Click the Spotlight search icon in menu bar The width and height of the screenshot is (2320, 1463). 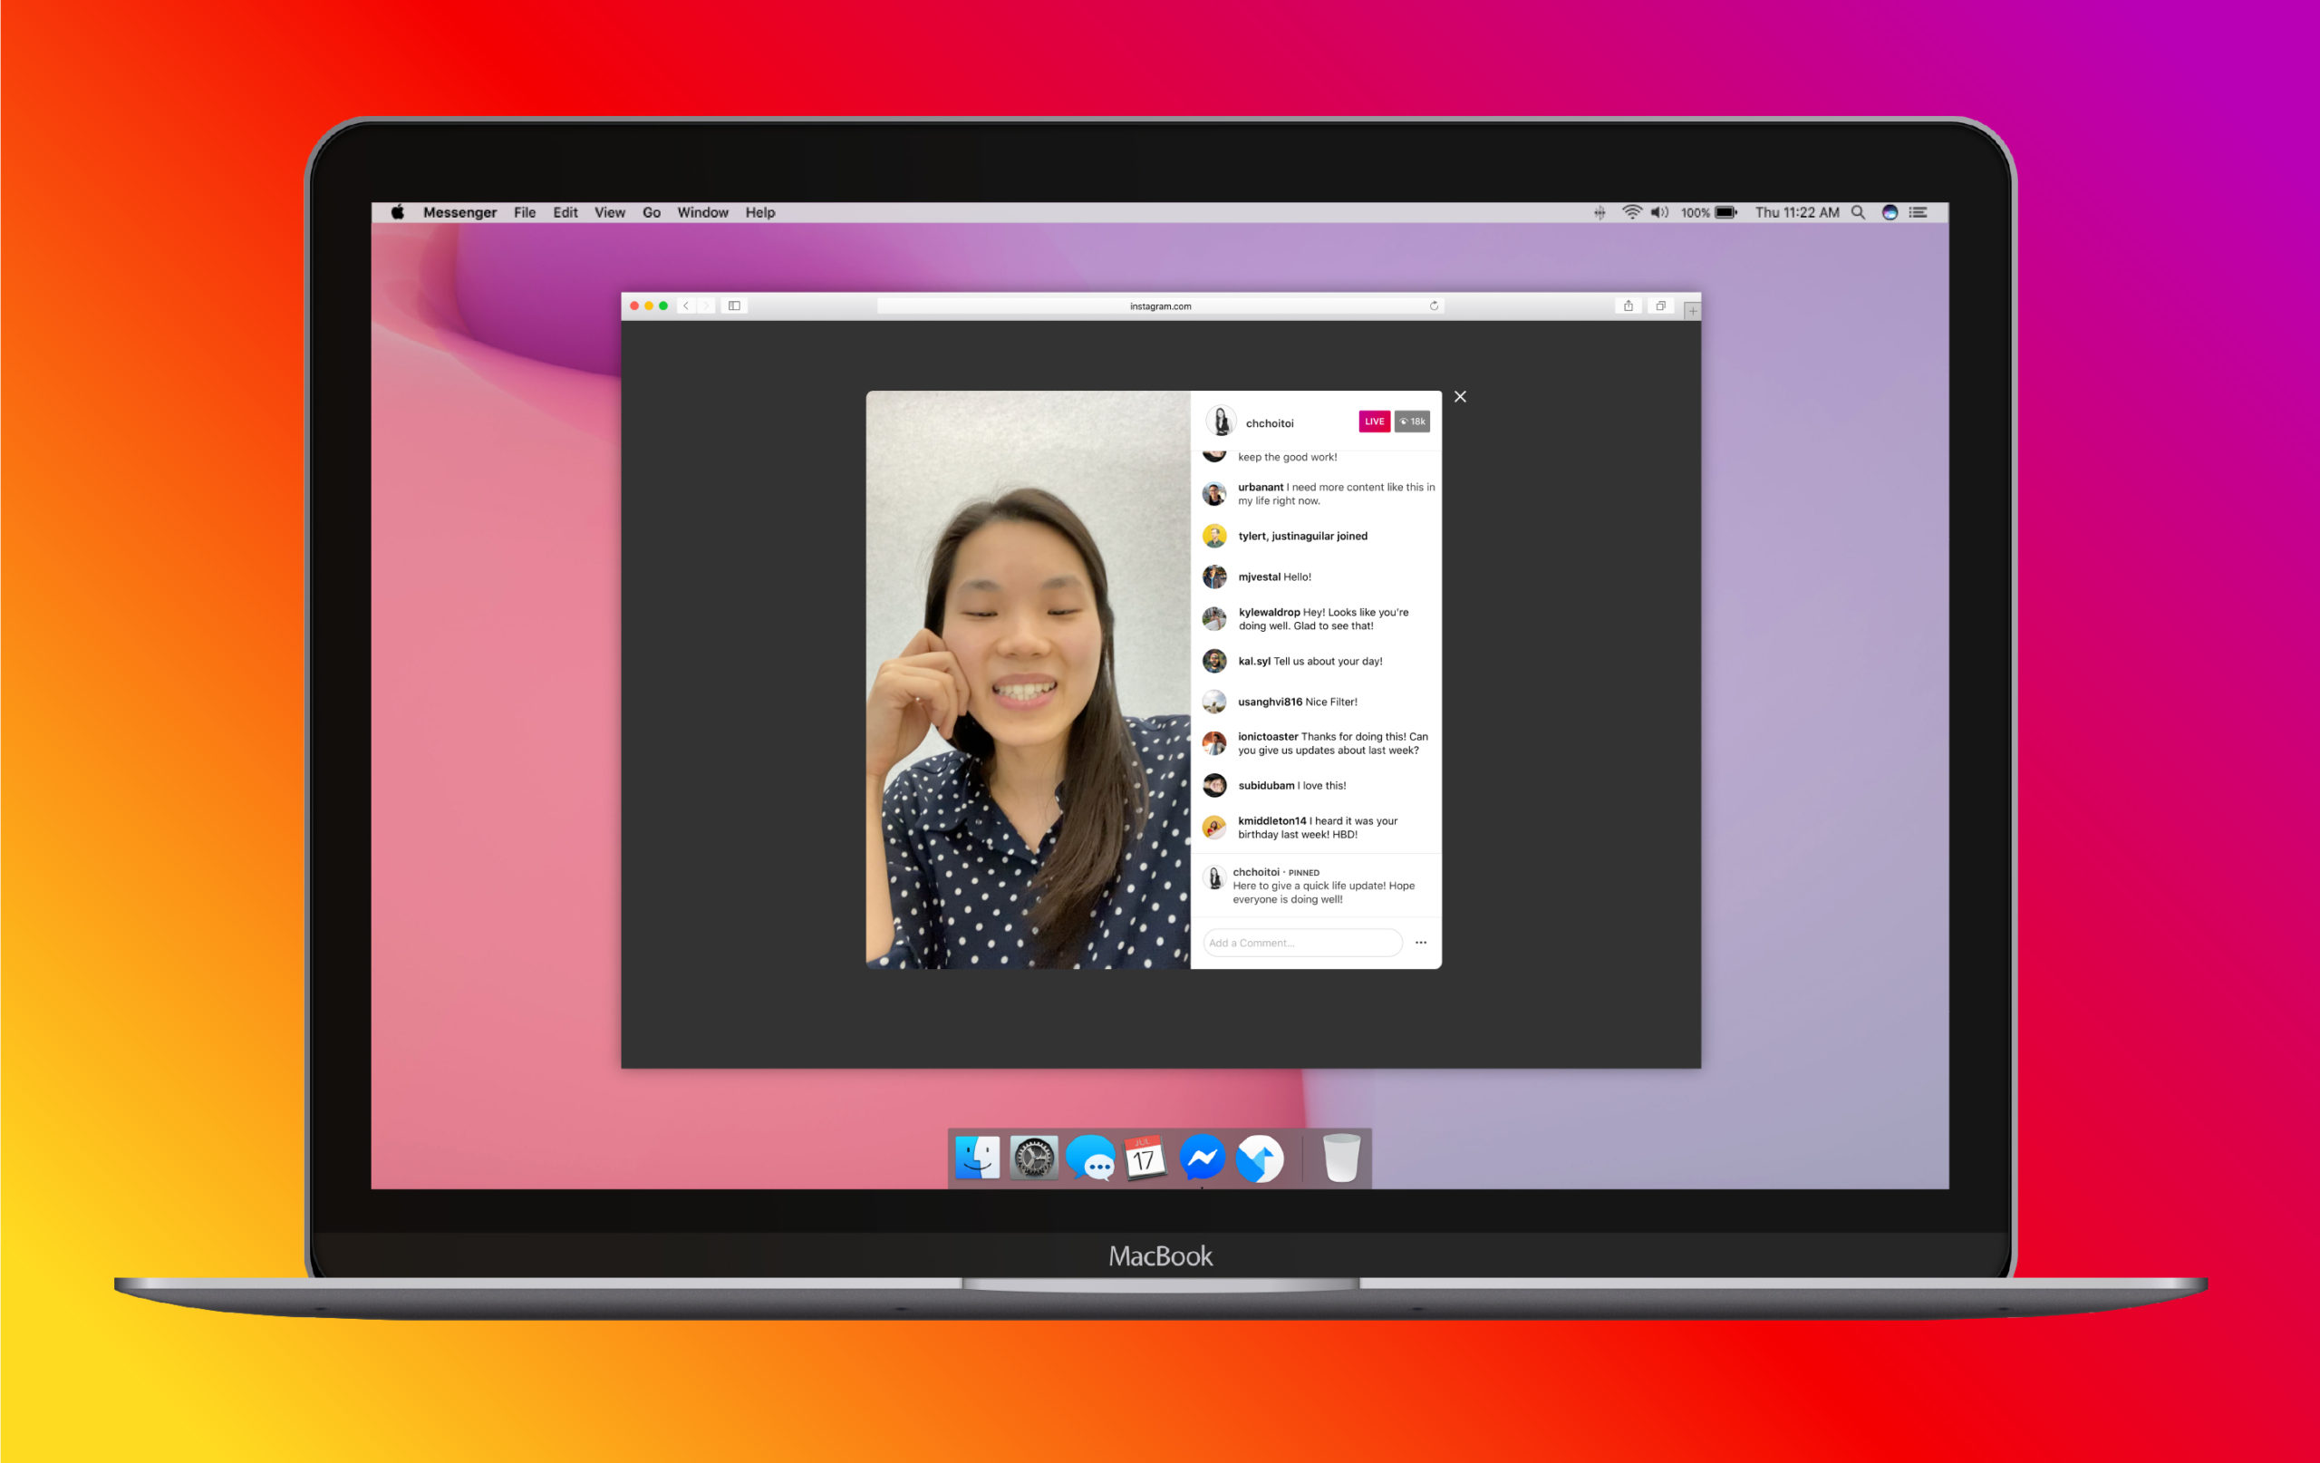(1858, 212)
